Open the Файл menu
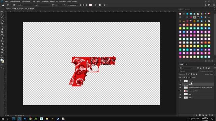This screenshot has width=216, height=121. click(7, 1)
